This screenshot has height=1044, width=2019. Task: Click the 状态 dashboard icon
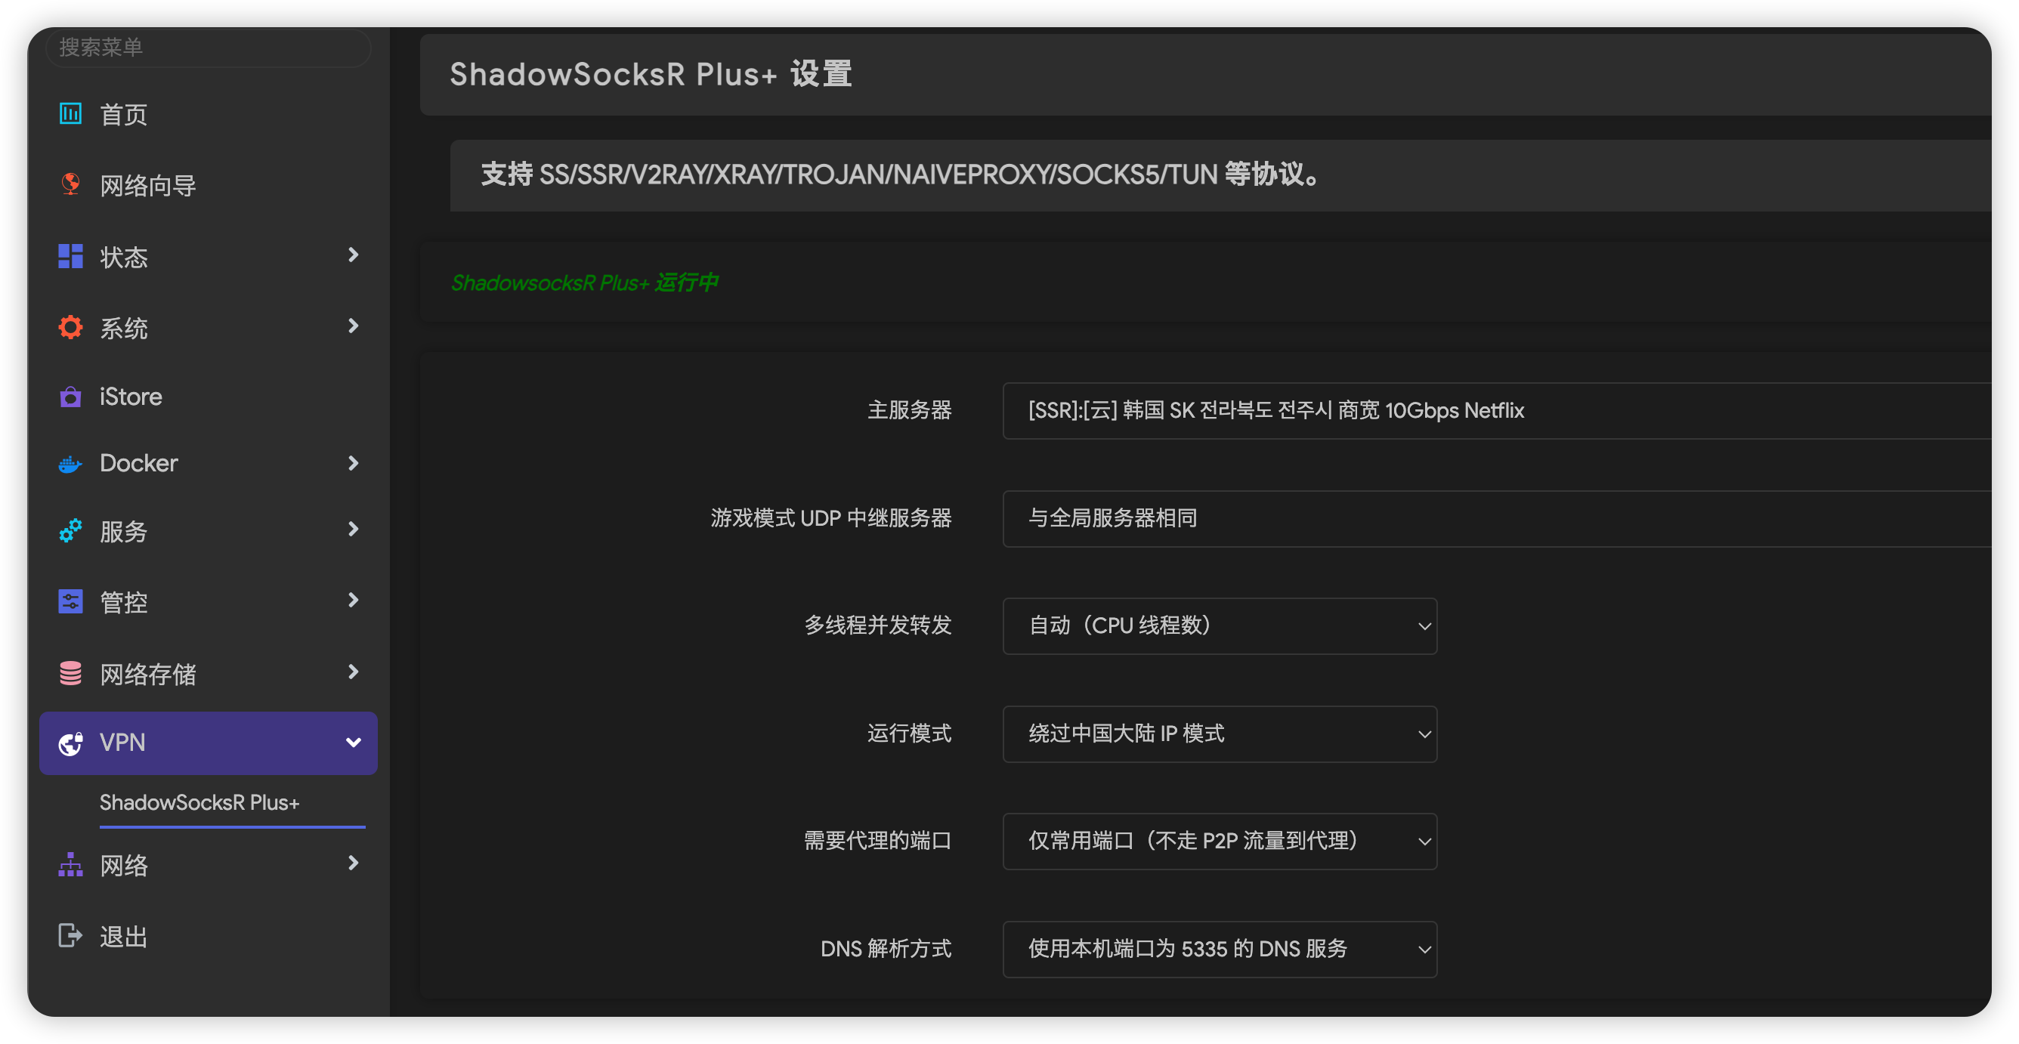[x=70, y=256]
